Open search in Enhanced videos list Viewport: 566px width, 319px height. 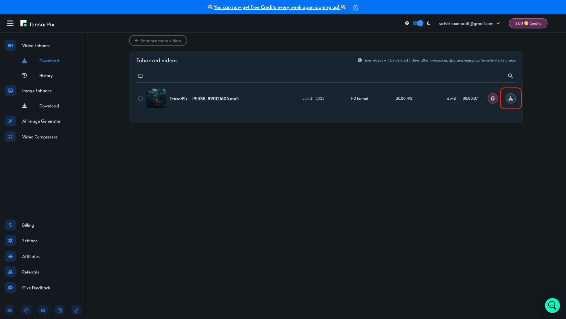510,76
